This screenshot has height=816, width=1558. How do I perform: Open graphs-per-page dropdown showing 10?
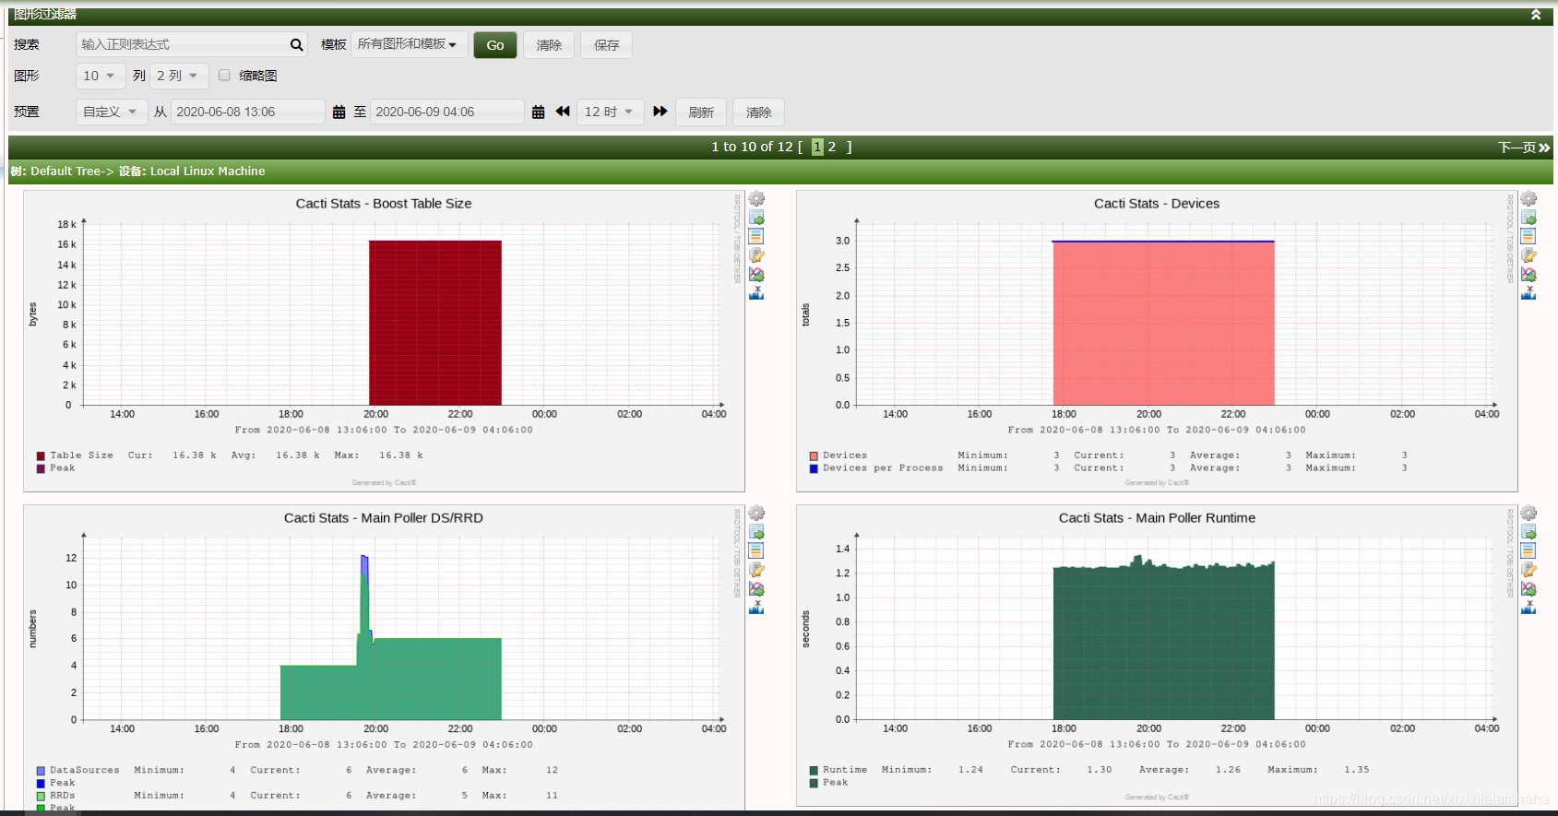pyautogui.click(x=100, y=76)
